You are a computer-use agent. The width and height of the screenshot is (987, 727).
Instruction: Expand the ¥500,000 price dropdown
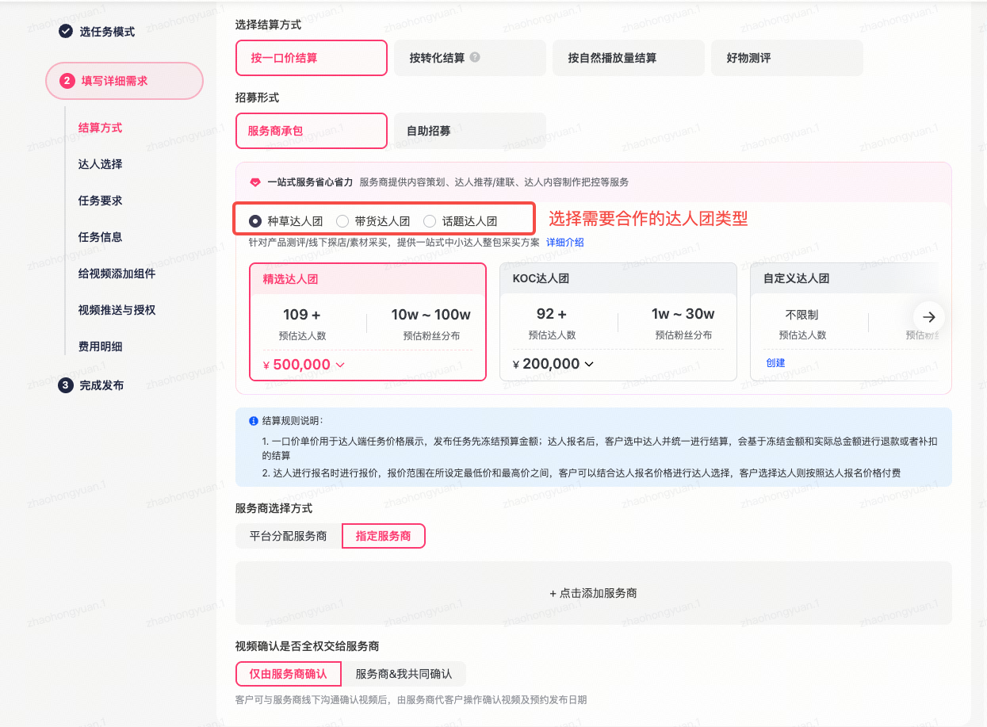pyautogui.click(x=340, y=365)
